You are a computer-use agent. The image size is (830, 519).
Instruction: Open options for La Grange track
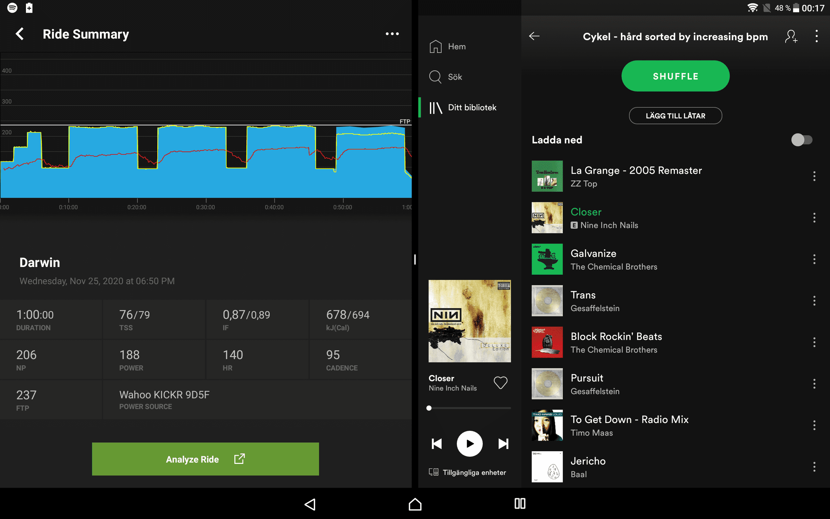(814, 176)
